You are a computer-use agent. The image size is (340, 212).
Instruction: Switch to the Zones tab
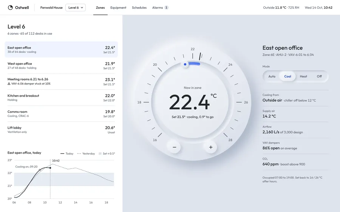tap(100, 8)
